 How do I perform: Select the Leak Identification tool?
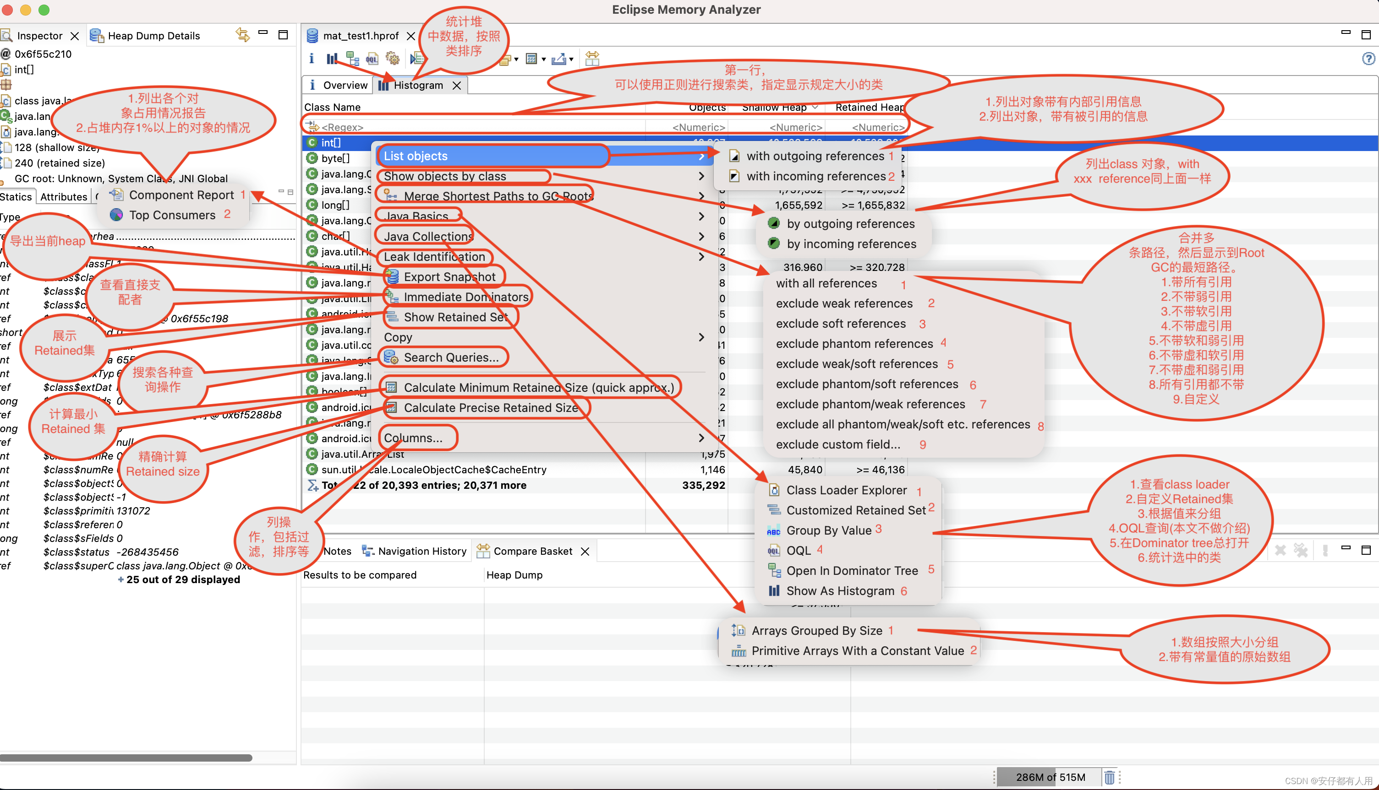tap(435, 255)
